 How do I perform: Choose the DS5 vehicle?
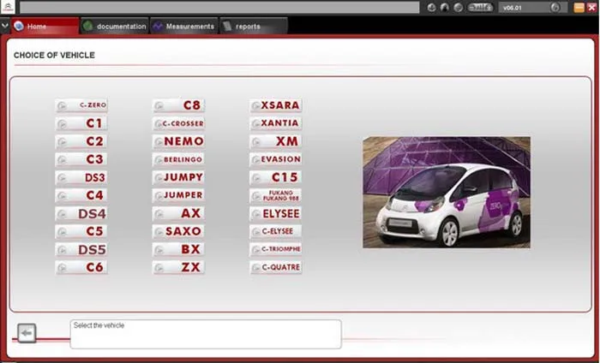point(81,249)
